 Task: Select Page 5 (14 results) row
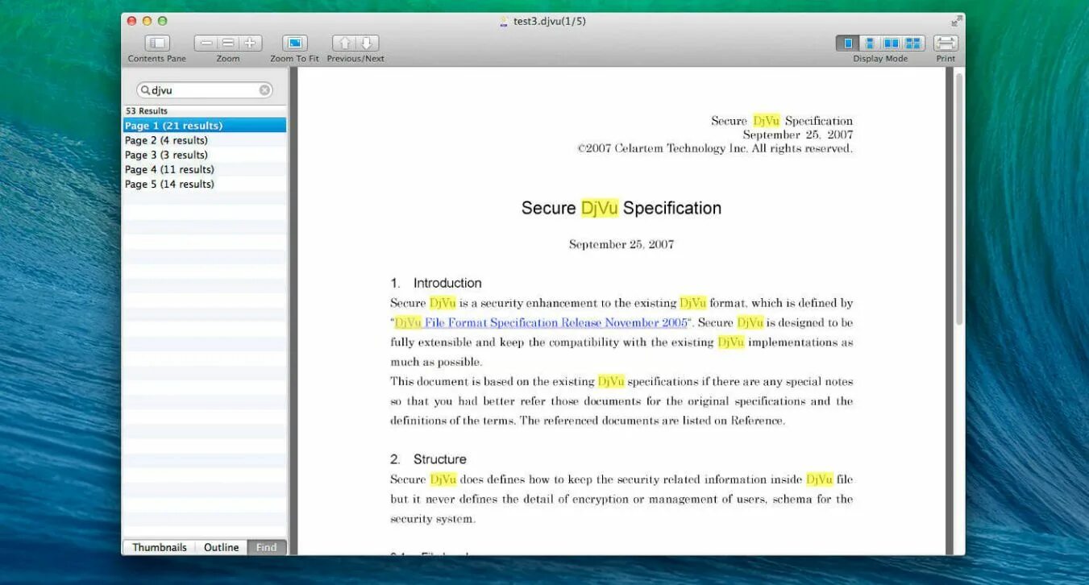click(205, 184)
